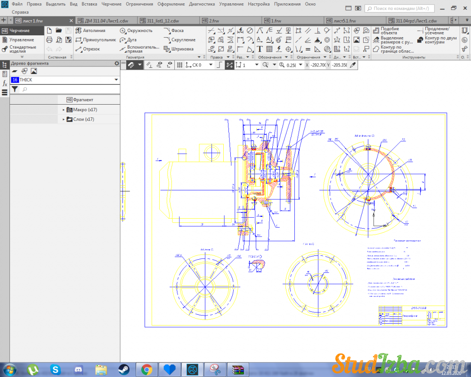Click the command search field
Image resolution: width=471 pixels, height=377 pixels.
[x=400, y=8]
